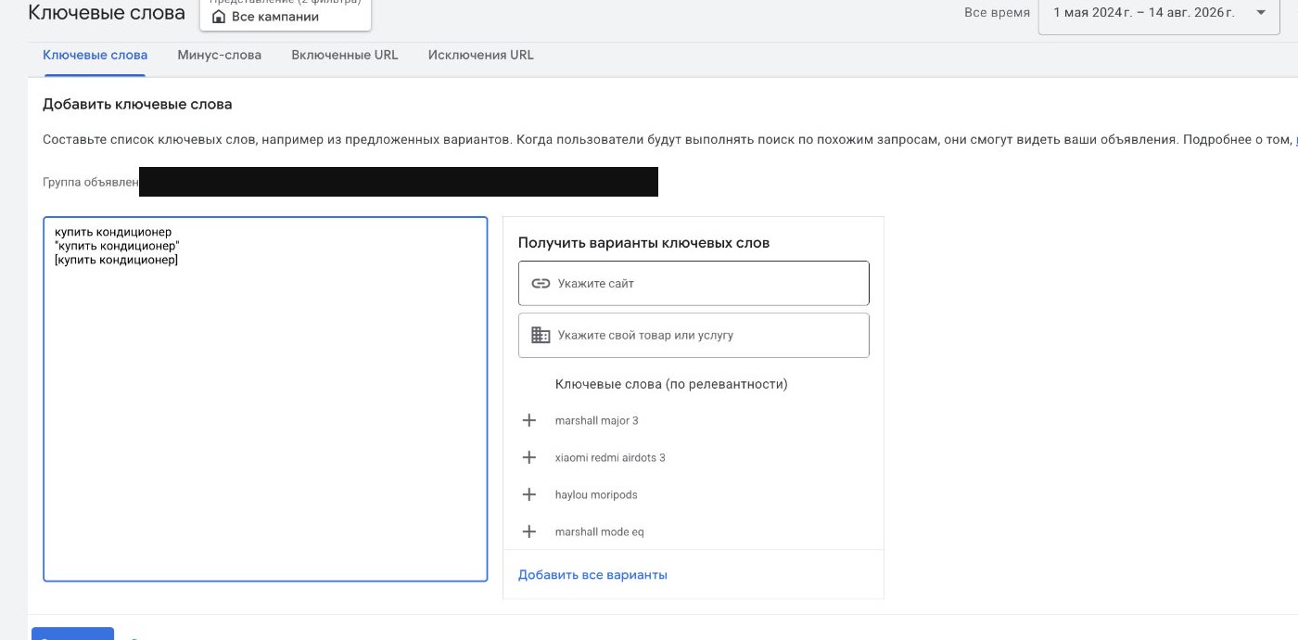1298x640 pixels.
Task: Focus the Укажите свой товар или услугу field
Action: pyautogui.click(x=694, y=335)
